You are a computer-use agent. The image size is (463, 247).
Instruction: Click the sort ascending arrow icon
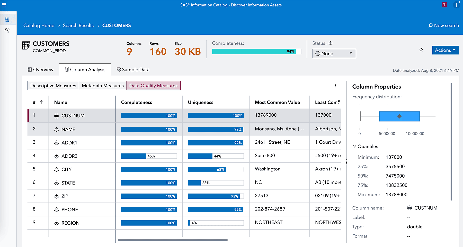click(x=41, y=102)
